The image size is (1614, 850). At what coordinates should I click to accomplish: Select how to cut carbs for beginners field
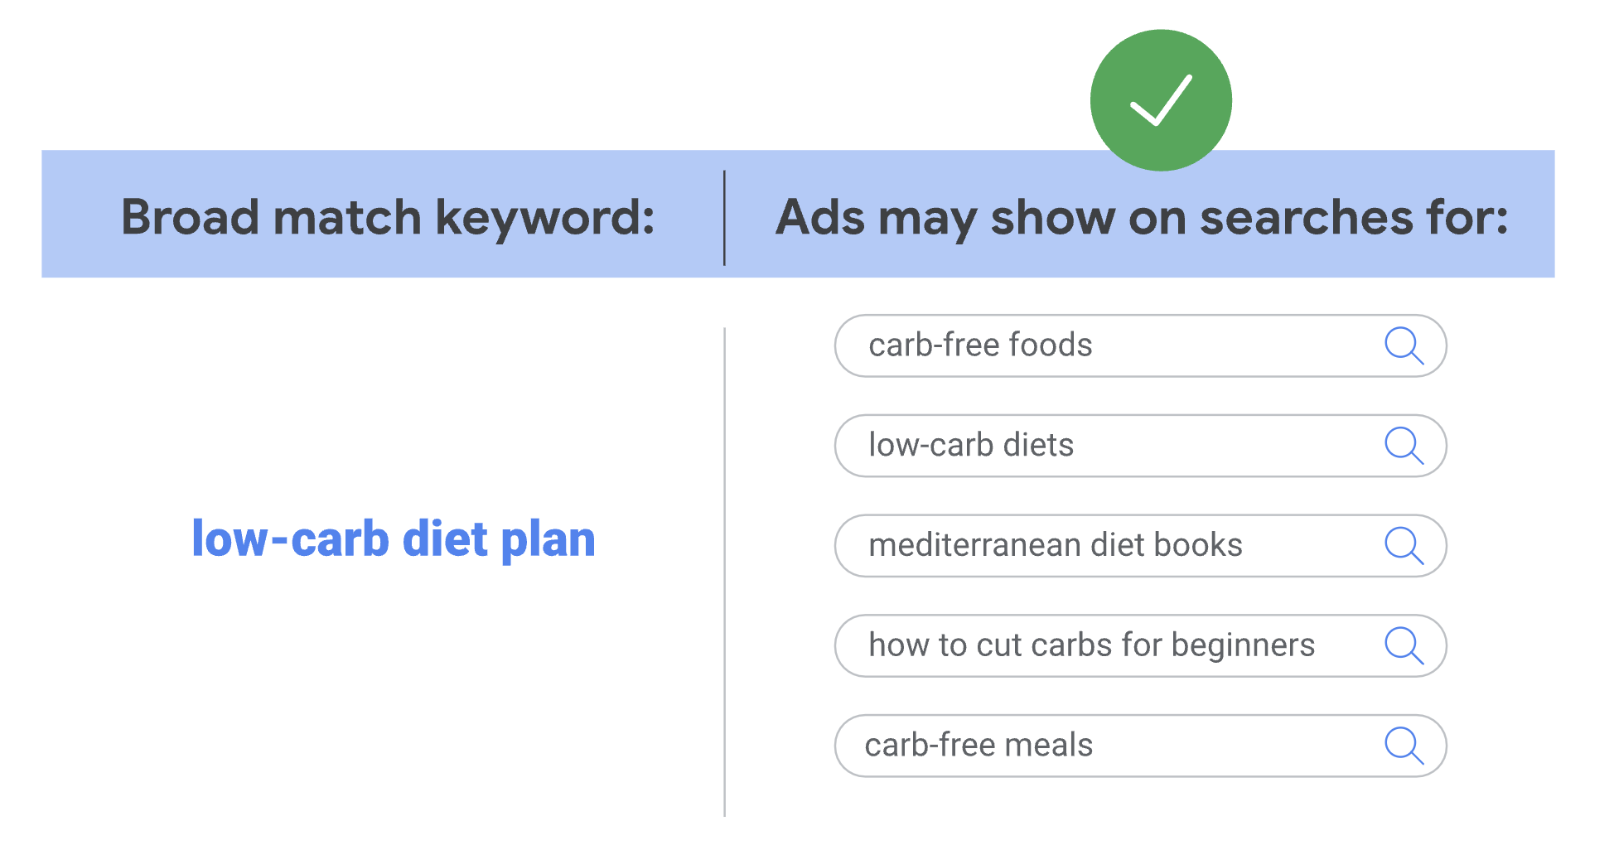[1140, 645]
